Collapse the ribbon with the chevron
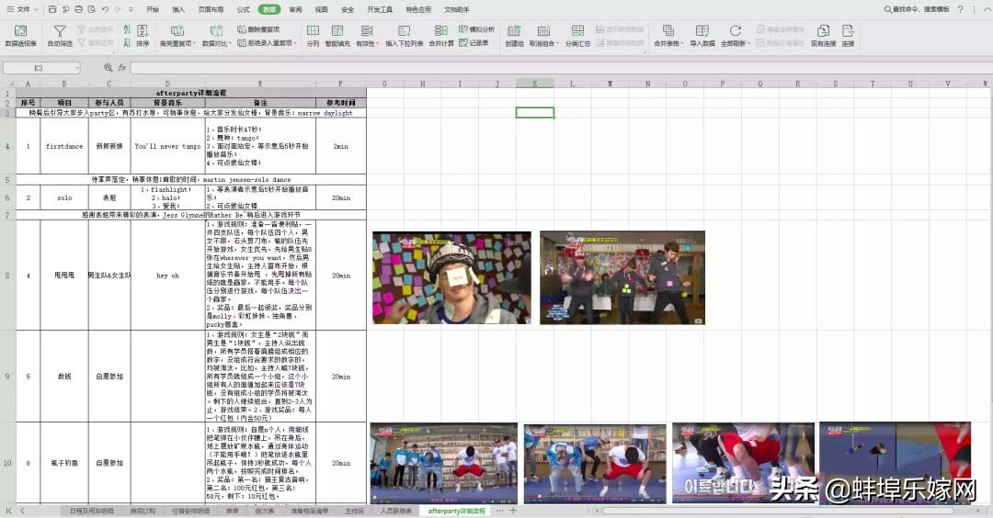 click(x=986, y=9)
